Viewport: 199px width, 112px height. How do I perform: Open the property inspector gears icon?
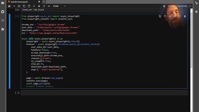[x=196, y=3]
